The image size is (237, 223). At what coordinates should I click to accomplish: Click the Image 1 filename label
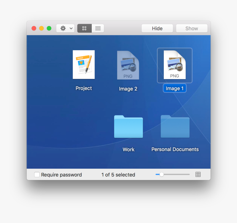click(174, 88)
